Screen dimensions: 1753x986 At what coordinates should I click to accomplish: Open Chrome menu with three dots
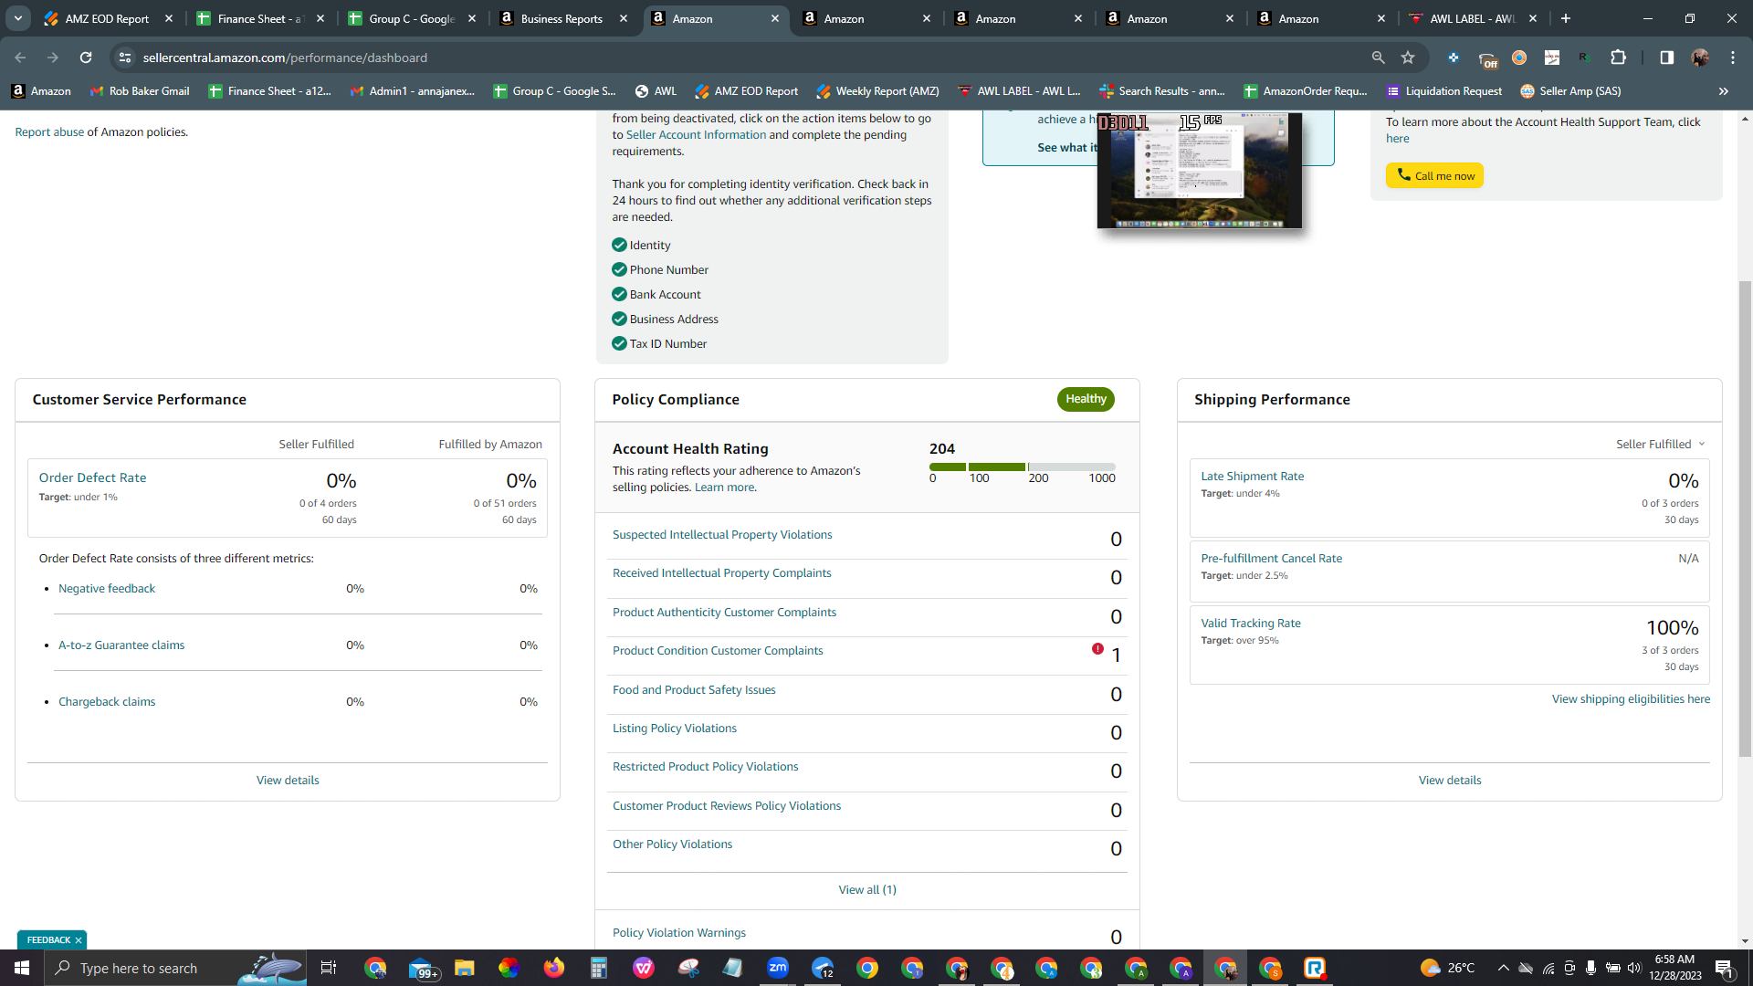click(x=1733, y=58)
